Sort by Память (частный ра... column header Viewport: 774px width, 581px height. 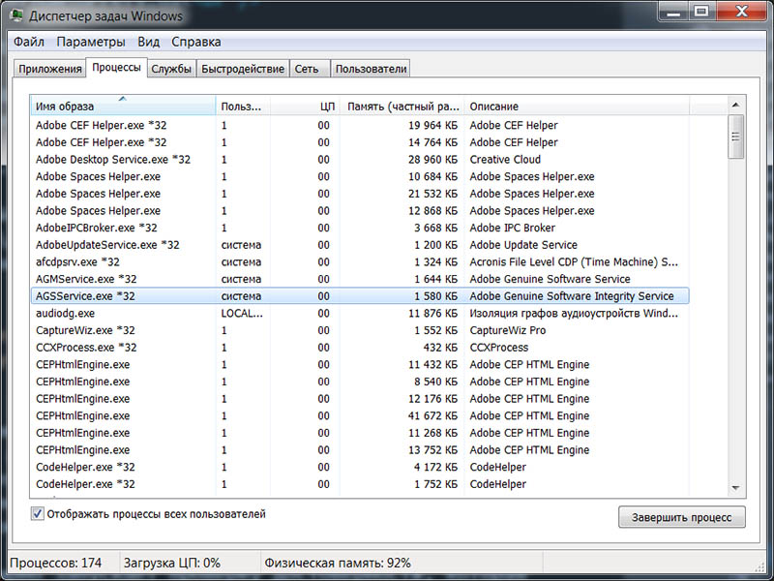[402, 106]
